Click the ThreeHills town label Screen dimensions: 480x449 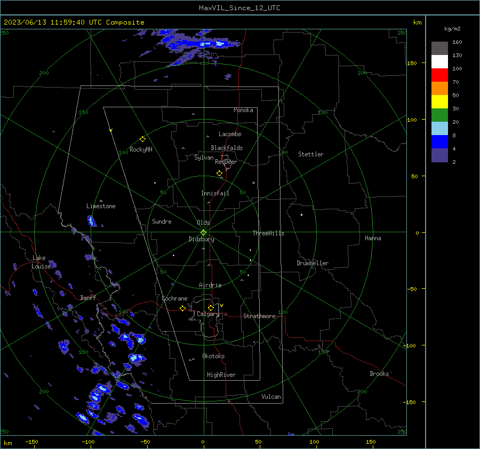point(268,233)
